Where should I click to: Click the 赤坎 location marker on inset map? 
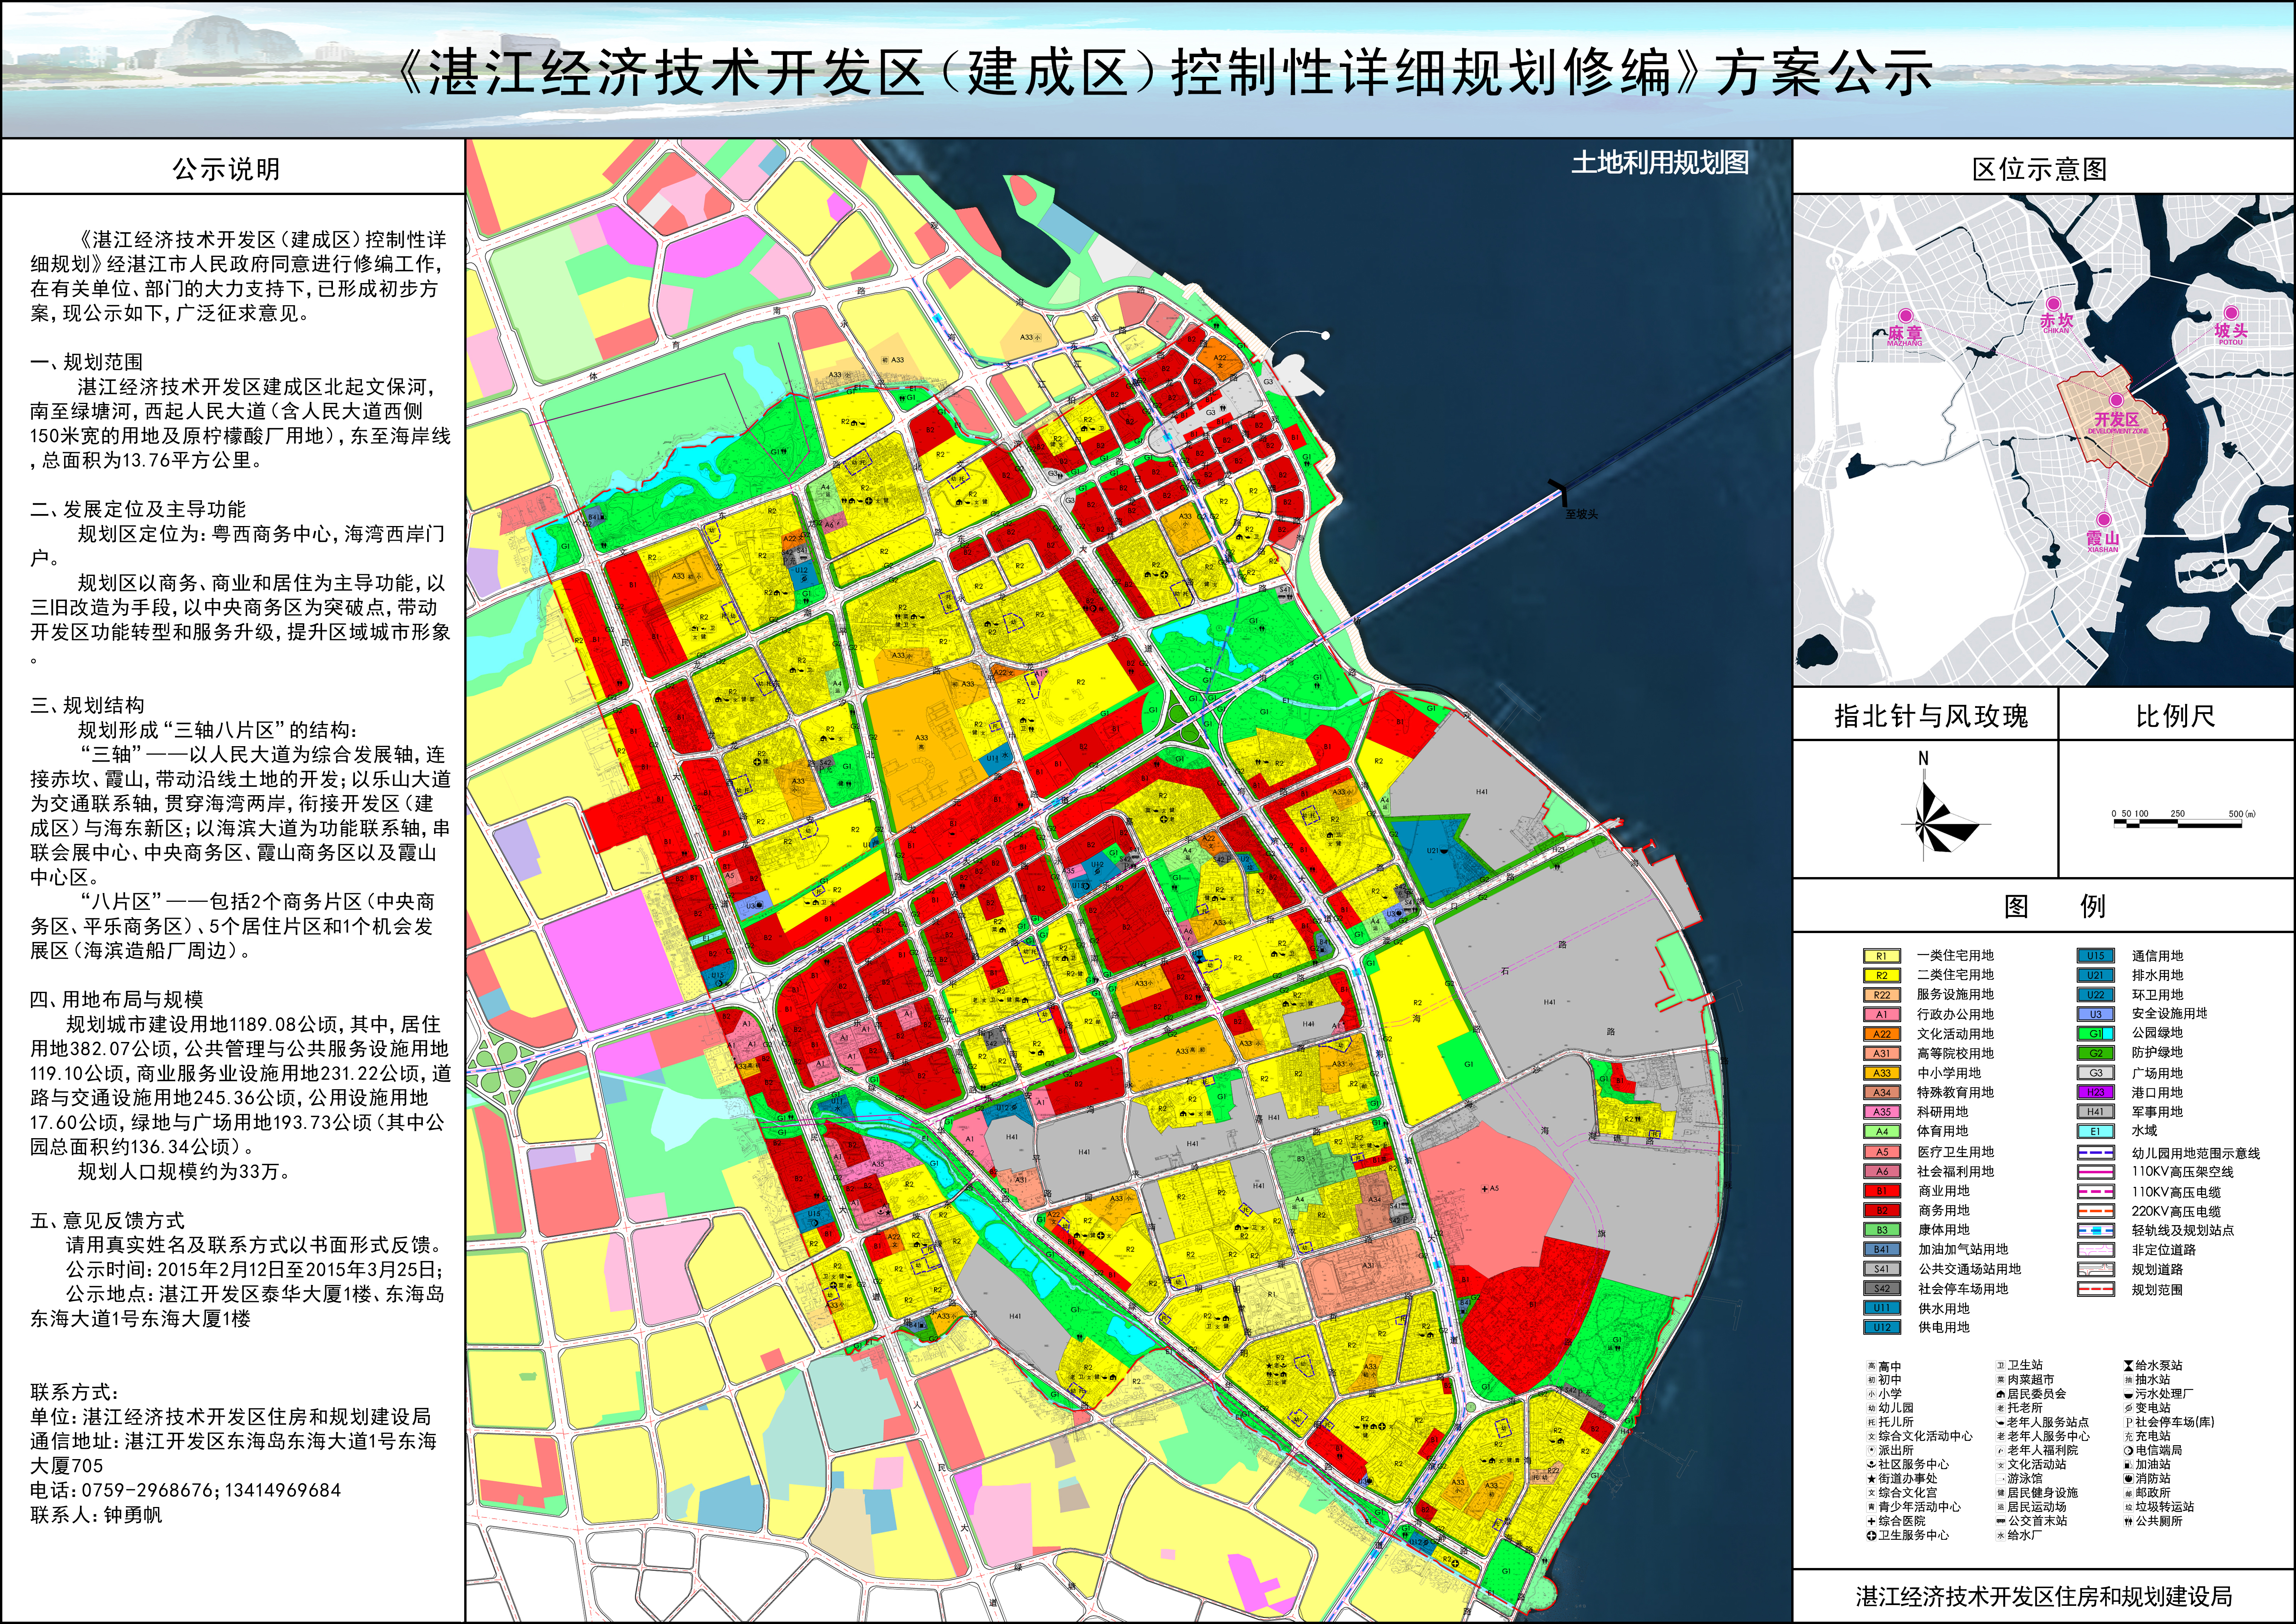tap(2053, 303)
